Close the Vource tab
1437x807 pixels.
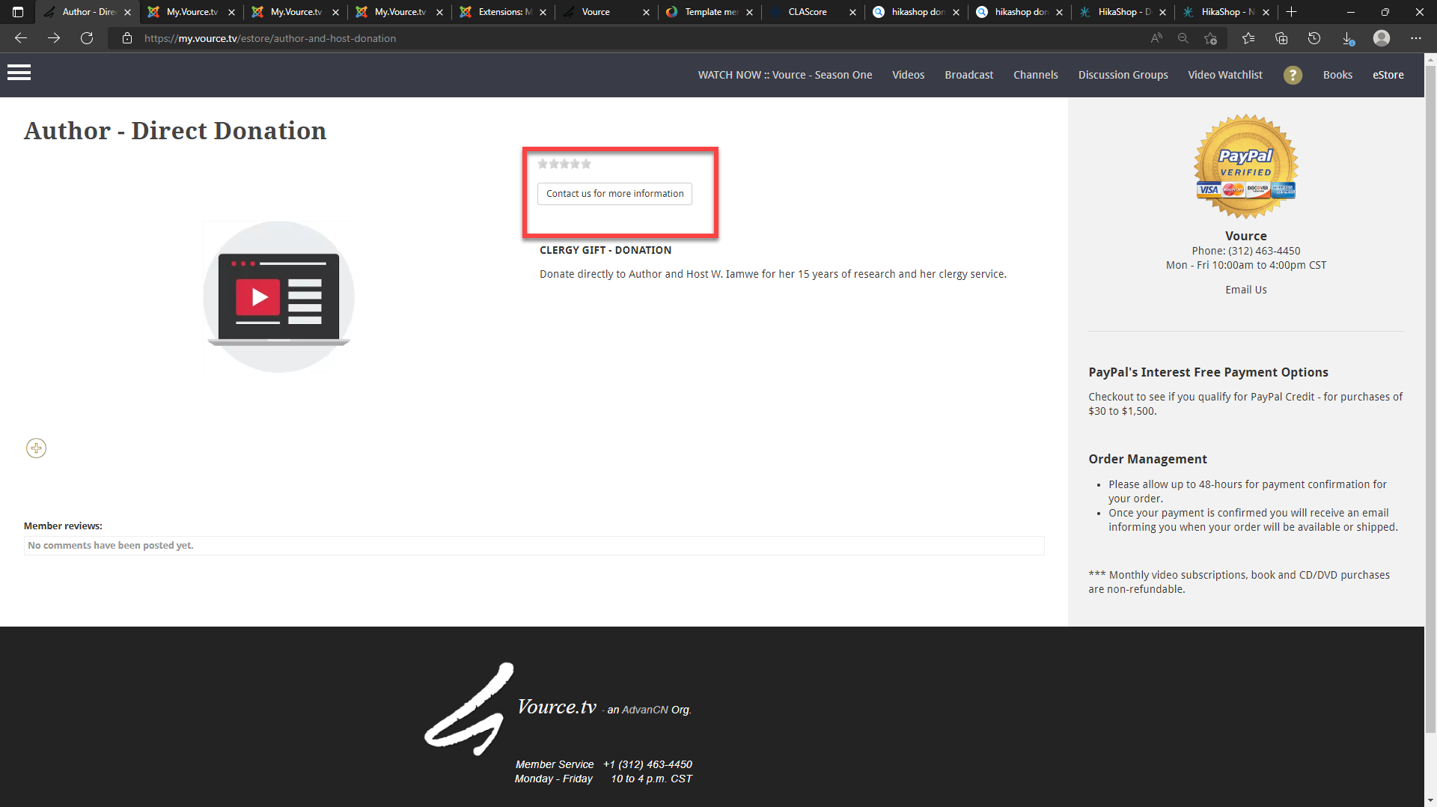pyautogui.click(x=646, y=12)
